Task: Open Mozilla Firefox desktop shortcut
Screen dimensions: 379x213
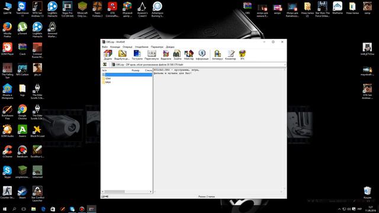Action: tap(7, 30)
